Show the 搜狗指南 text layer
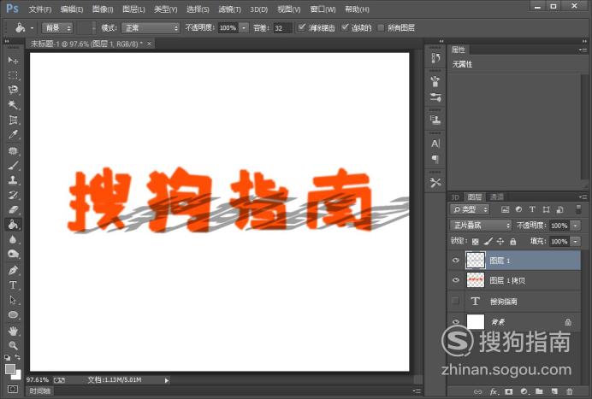This screenshot has width=592, height=399. point(456,301)
